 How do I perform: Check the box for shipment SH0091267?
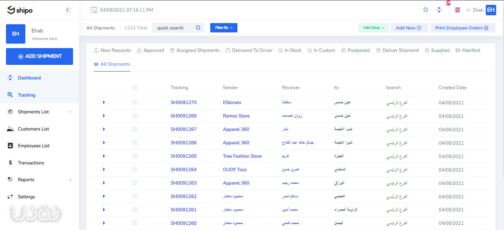pyautogui.click(x=135, y=129)
